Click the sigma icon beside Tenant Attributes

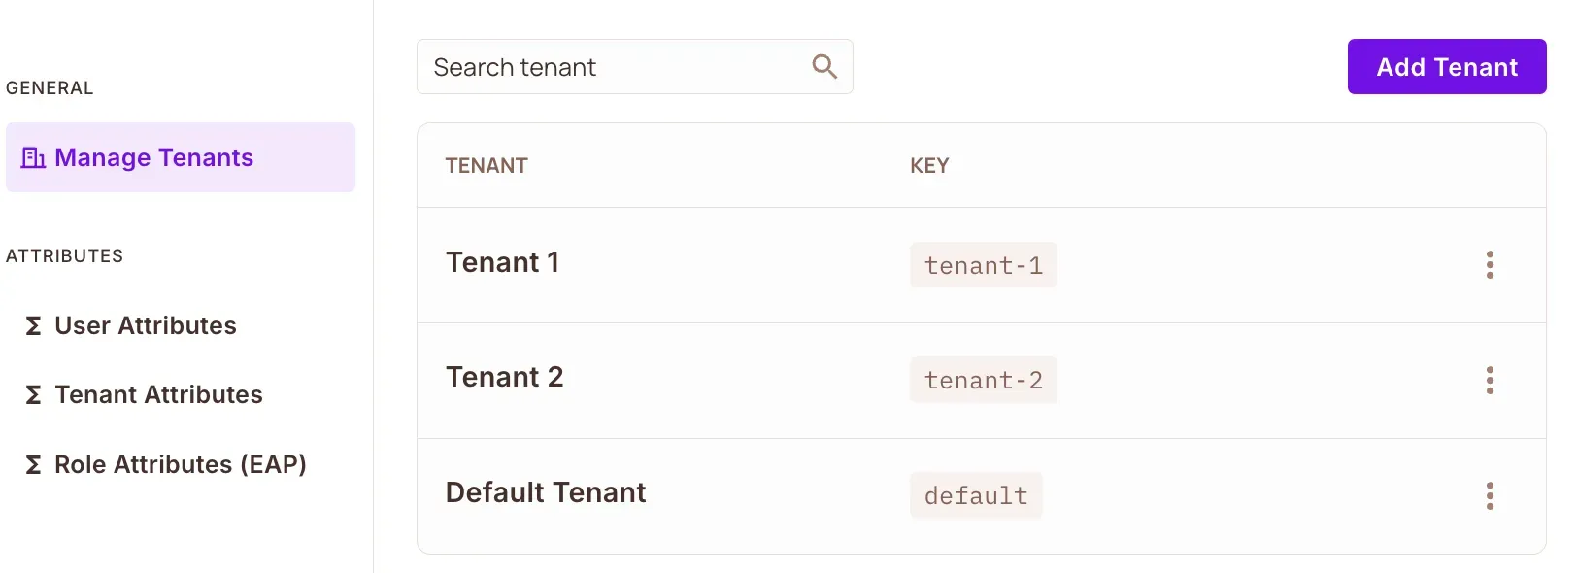coord(33,395)
